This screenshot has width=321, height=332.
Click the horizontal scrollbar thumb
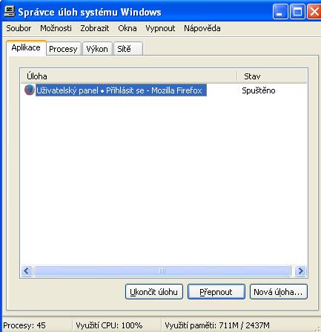point(162,271)
